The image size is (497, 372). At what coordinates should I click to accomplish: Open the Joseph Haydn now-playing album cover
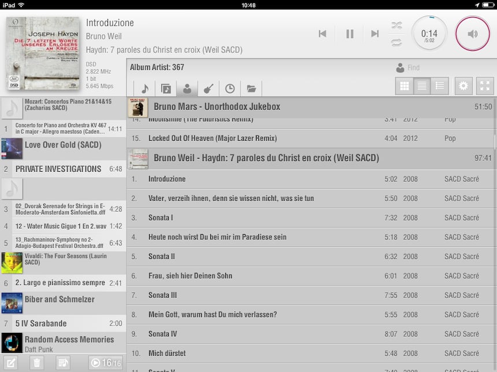tap(43, 54)
